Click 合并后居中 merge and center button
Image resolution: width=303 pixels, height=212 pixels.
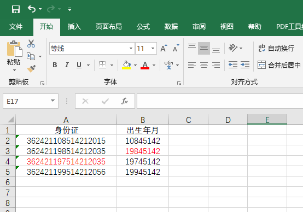[279, 65]
